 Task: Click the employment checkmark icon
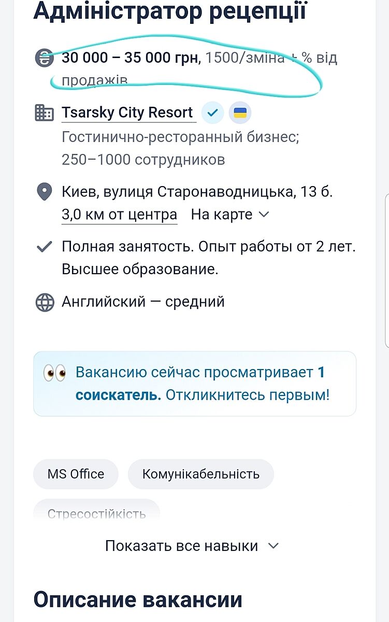coord(45,247)
